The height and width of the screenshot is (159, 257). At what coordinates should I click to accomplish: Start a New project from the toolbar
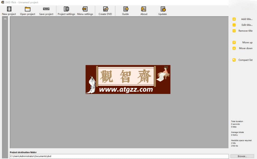point(9,11)
